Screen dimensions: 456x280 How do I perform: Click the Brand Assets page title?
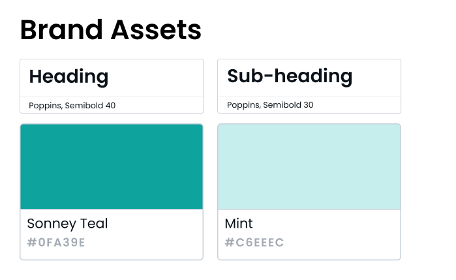coord(110,30)
